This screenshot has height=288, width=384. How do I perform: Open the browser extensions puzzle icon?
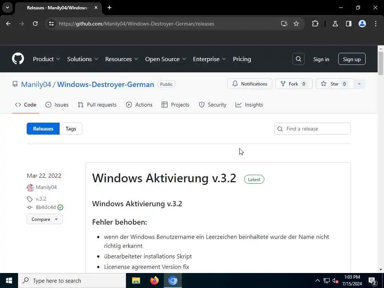point(315,24)
